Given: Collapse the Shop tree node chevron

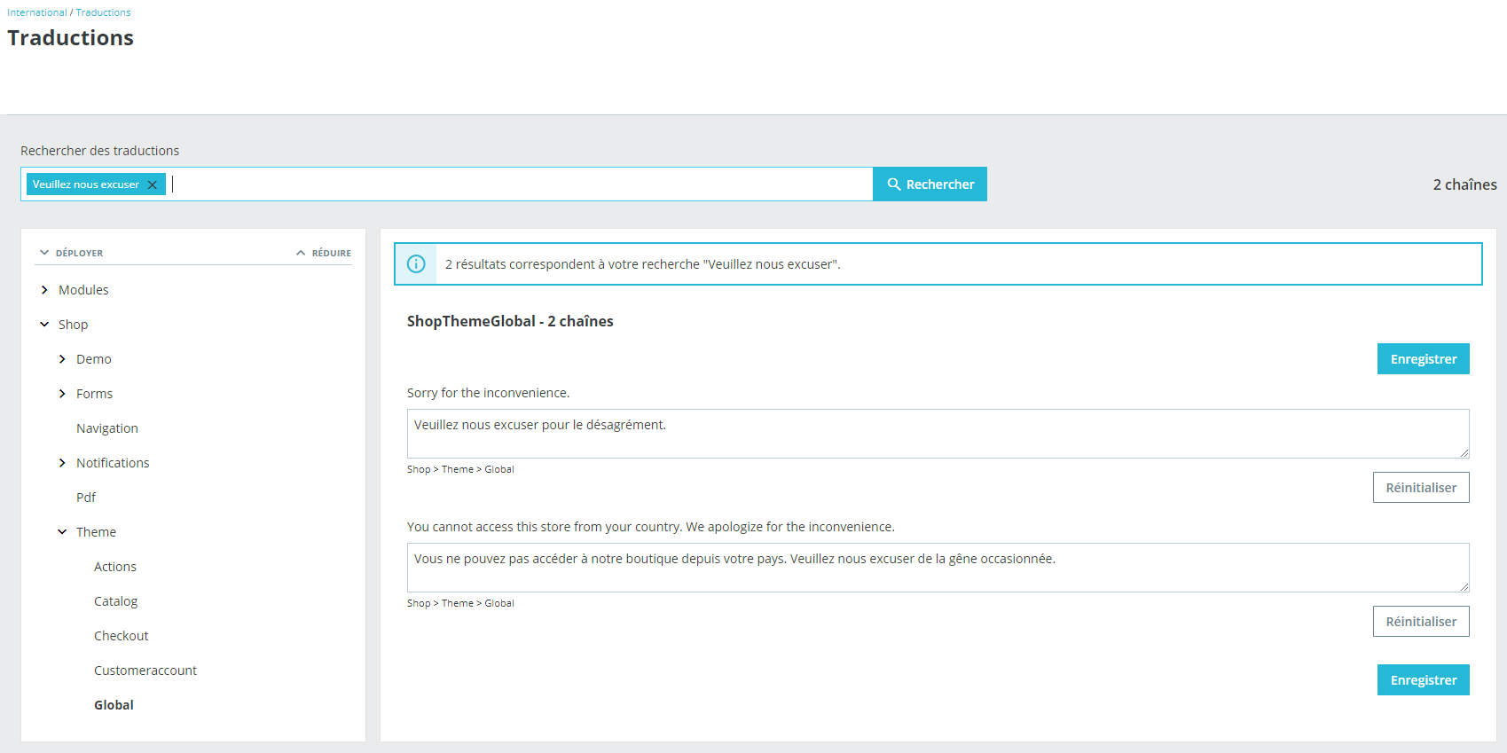Looking at the screenshot, I should (x=44, y=325).
